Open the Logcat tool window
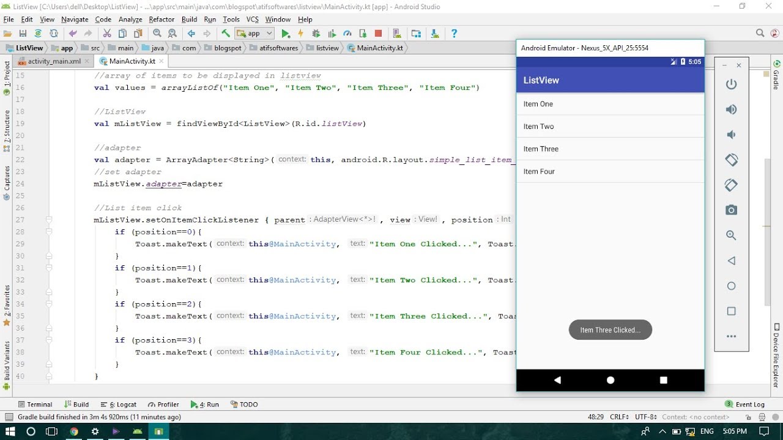The width and height of the screenshot is (783, 440). (x=118, y=404)
